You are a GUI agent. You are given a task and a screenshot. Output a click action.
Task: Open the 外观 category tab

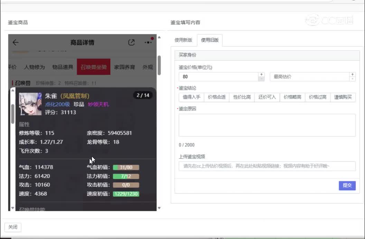(x=148, y=67)
